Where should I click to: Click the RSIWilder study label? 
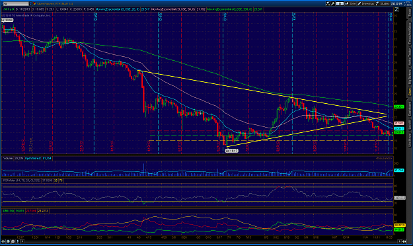point(22,181)
